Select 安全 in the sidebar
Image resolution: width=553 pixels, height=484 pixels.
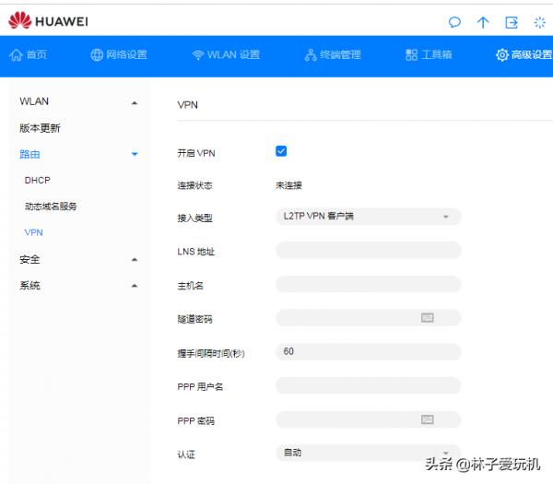click(x=29, y=260)
